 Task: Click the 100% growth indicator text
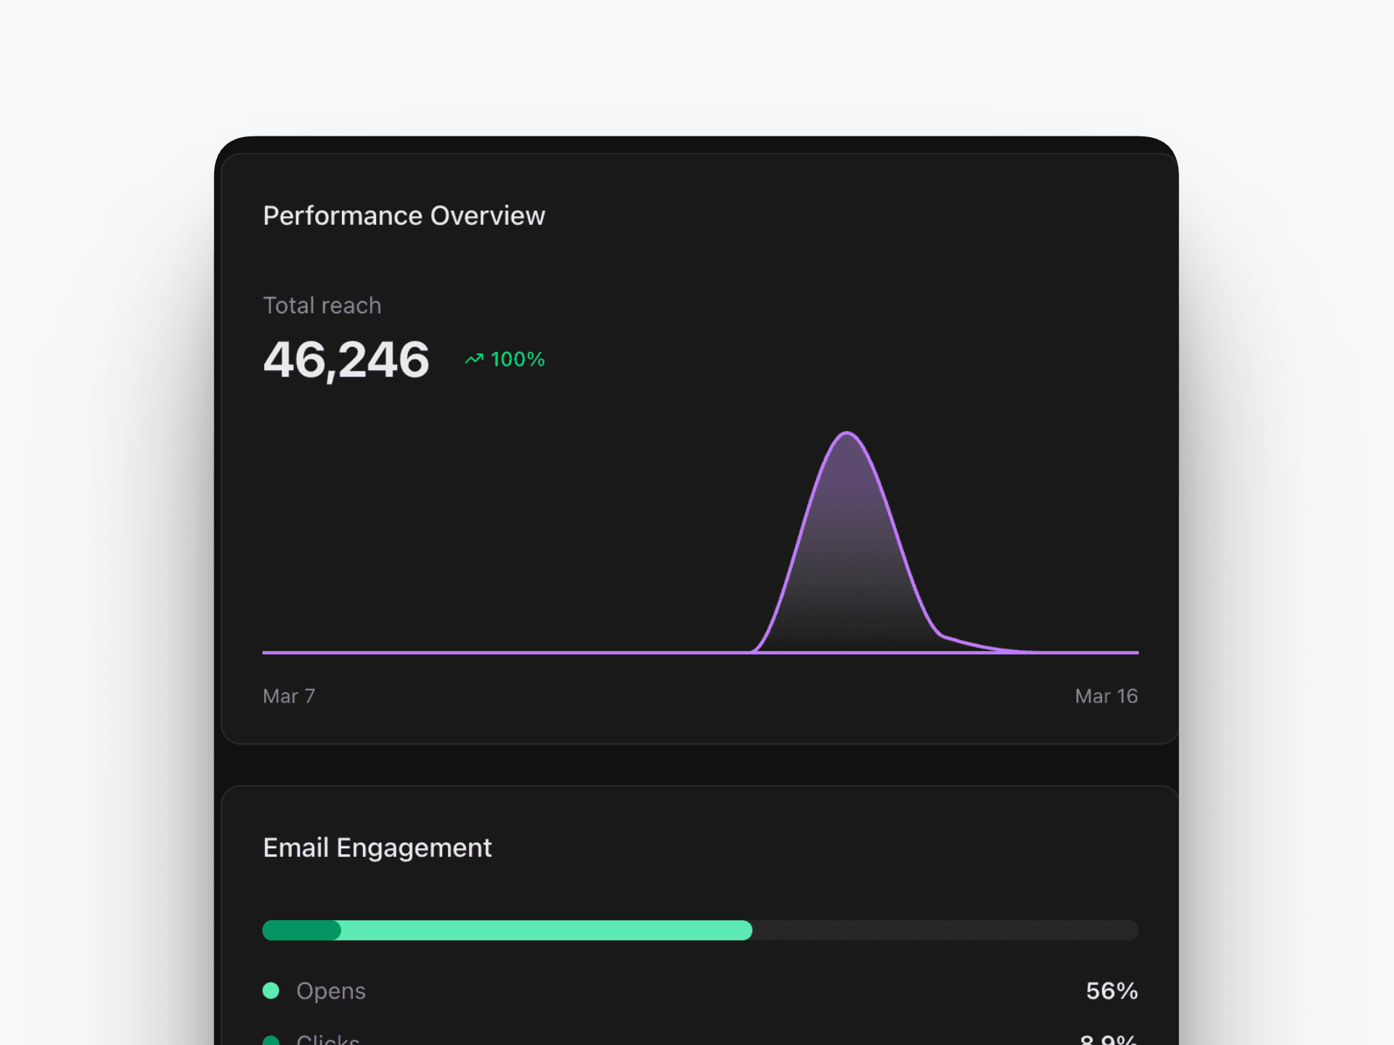point(518,359)
